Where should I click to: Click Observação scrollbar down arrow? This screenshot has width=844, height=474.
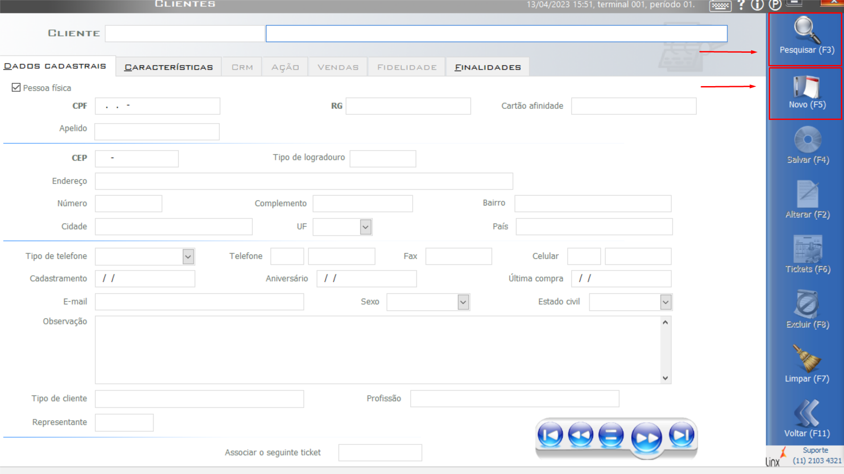665,378
